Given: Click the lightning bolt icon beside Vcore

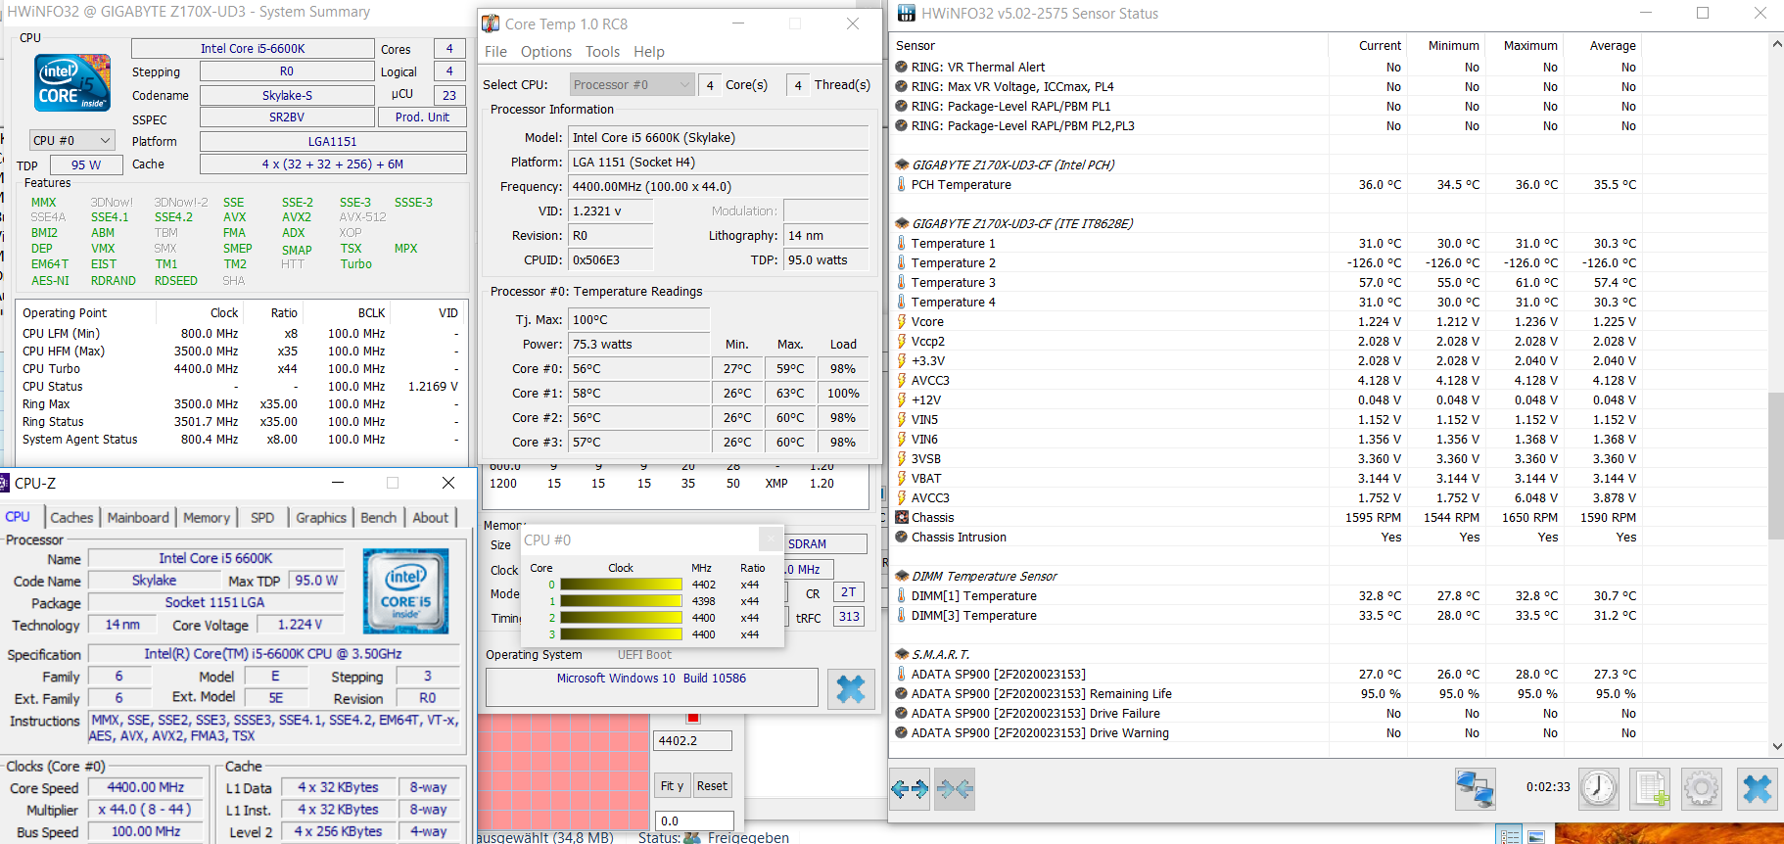Looking at the screenshot, I should pos(902,321).
